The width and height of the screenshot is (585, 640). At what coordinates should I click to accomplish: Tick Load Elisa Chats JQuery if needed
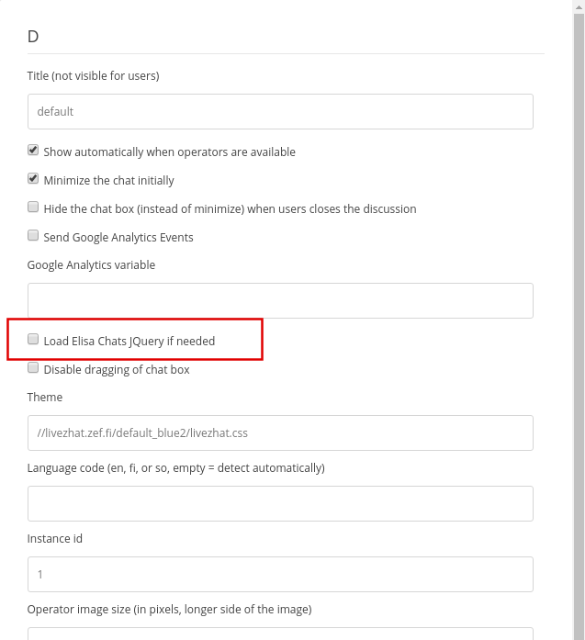(x=33, y=339)
